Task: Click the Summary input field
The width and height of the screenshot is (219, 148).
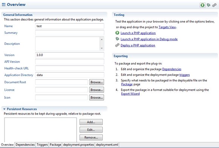Action: (69, 33)
